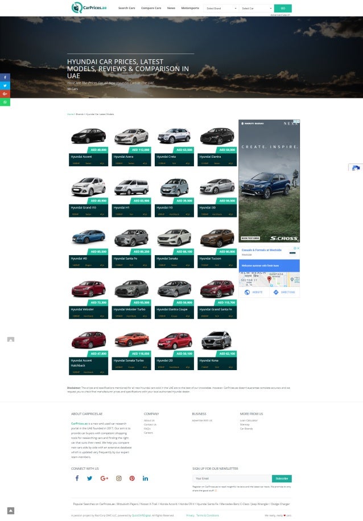363x521 pixels.
Task: Open Hyundai i40 car image
Action: [x=88, y=237]
